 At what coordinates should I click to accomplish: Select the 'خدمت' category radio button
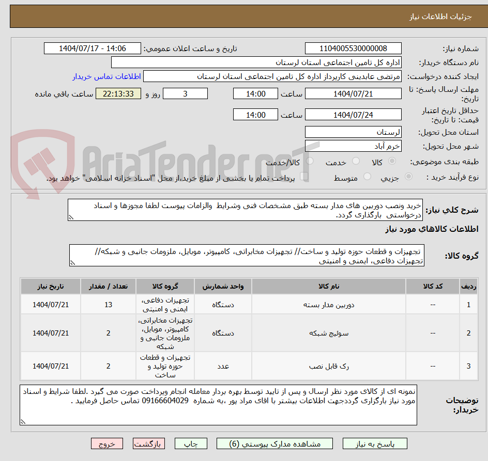tap(356, 161)
